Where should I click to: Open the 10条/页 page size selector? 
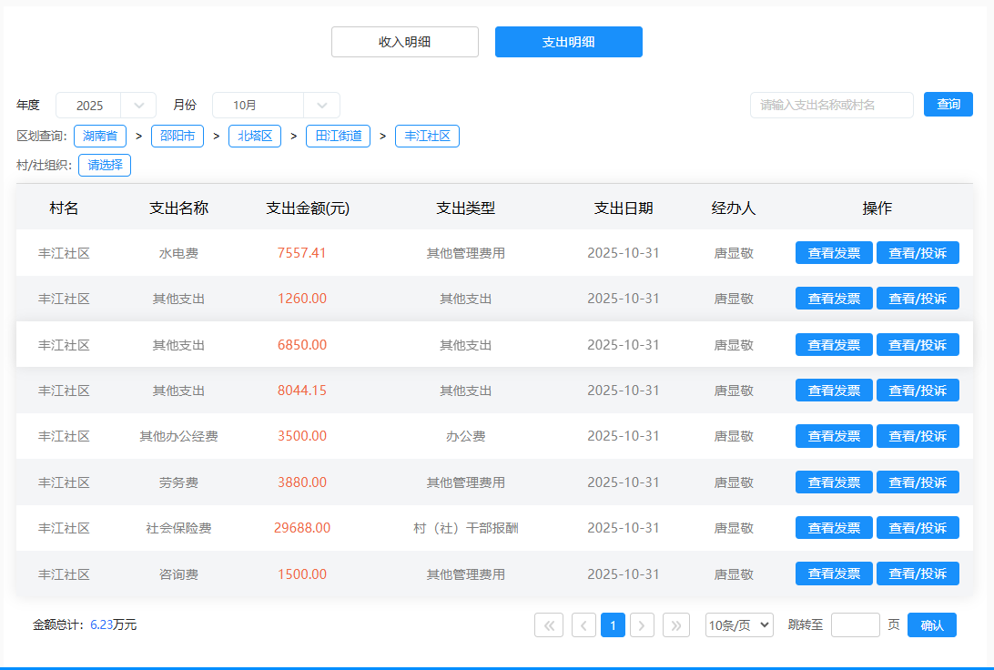point(739,625)
